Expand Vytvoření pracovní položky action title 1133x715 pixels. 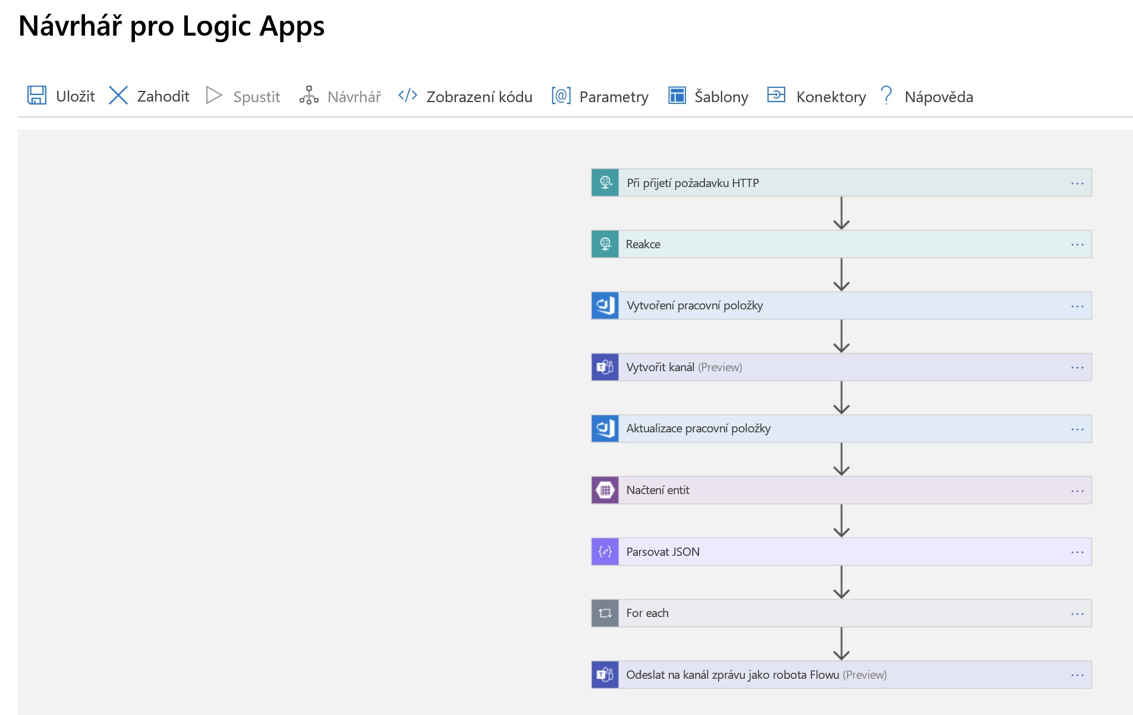[694, 306]
